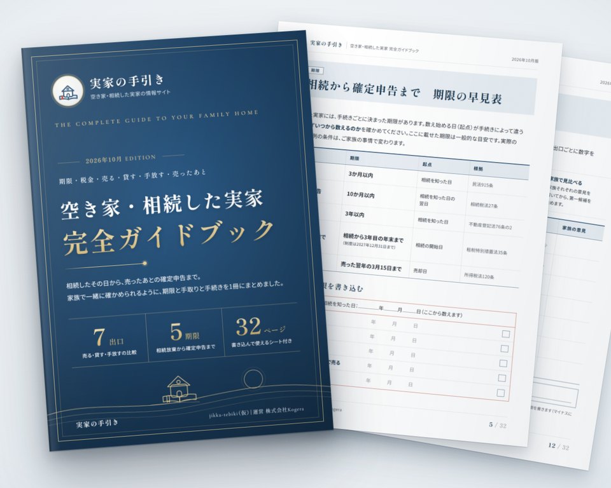Click the gold title 完全ガイドブック
611x488 pixels.
click(168, 238)
